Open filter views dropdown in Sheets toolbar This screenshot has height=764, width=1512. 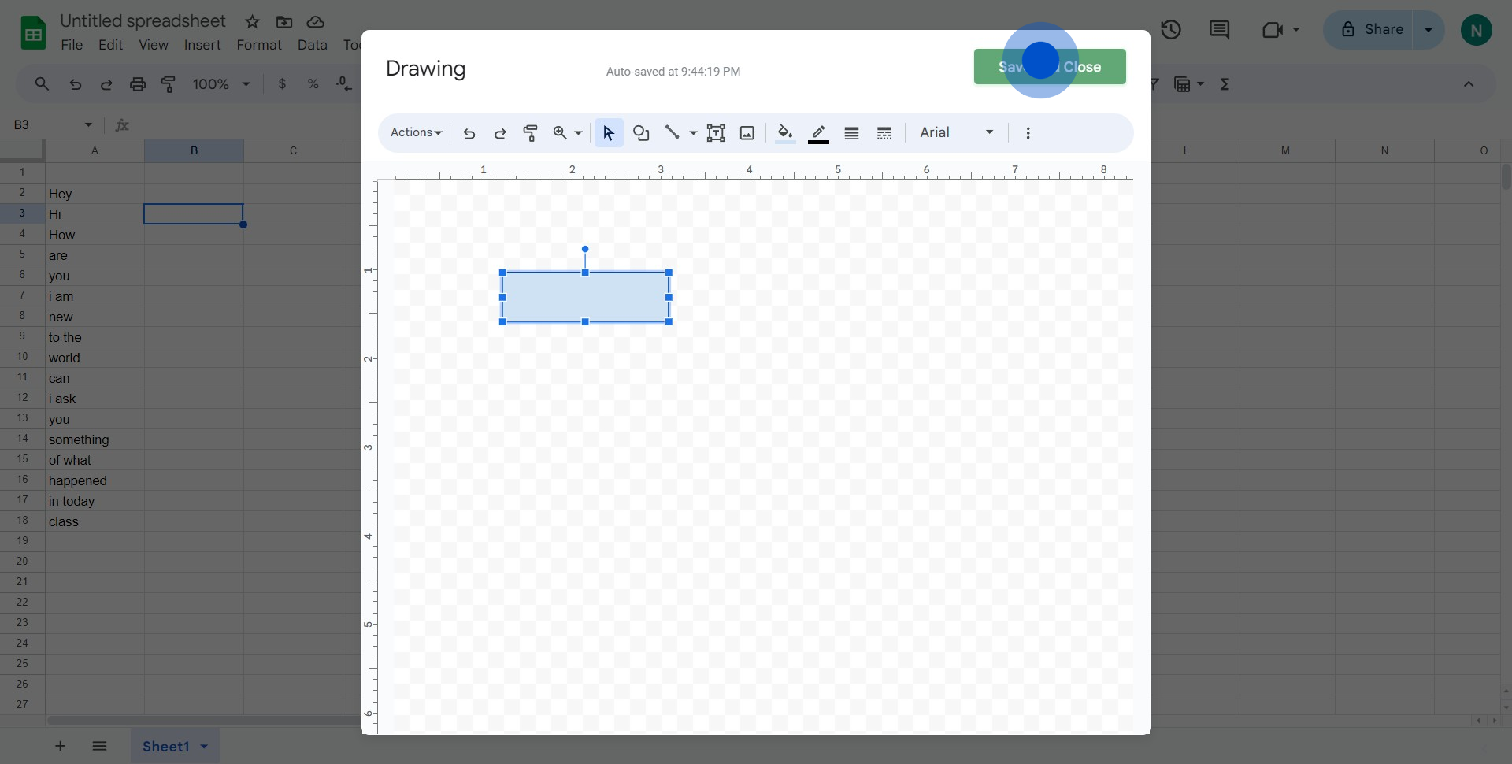tap(1188, 84)
